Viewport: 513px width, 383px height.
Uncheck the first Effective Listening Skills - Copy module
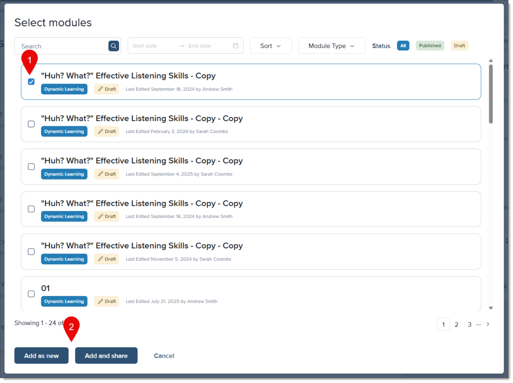click(31, 82)
